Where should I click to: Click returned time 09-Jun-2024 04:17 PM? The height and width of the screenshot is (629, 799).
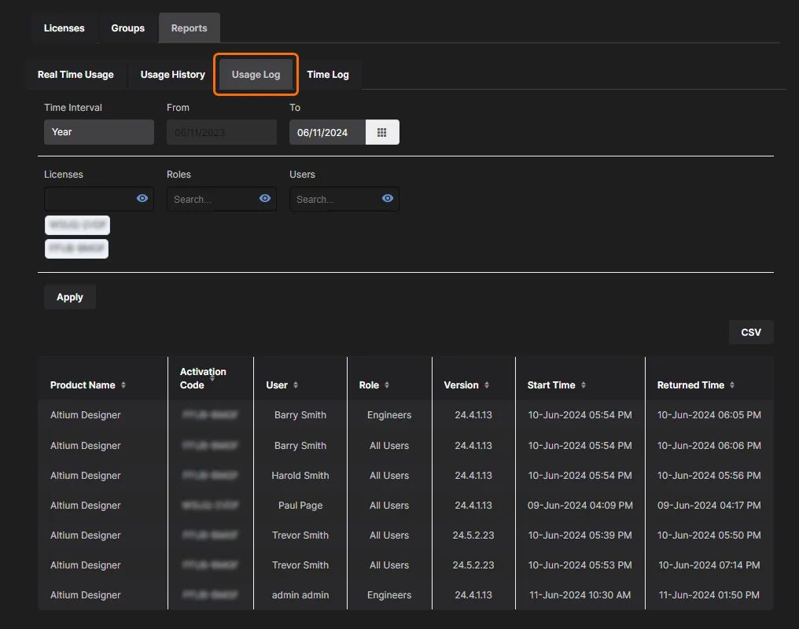[x=709, y=506]
